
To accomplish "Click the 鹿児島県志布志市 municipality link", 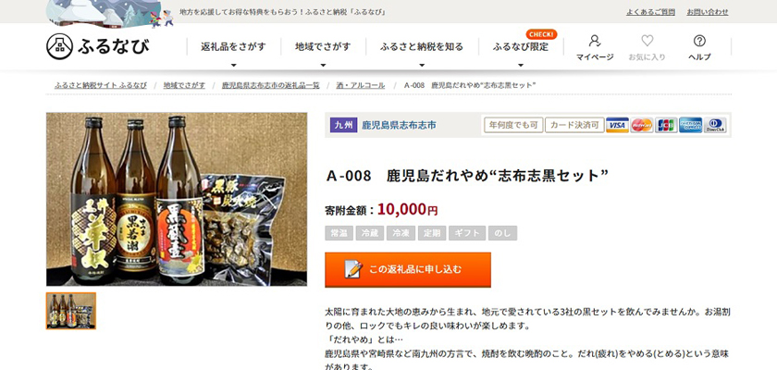I will (399, 125).
